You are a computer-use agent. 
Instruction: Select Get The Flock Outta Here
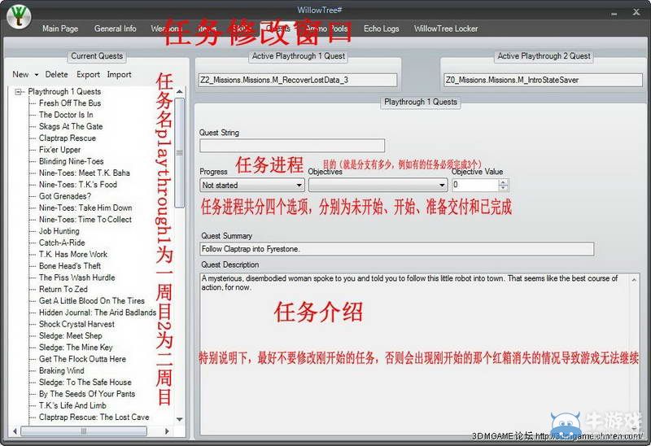pyautogui.click(x=82, y=359)
